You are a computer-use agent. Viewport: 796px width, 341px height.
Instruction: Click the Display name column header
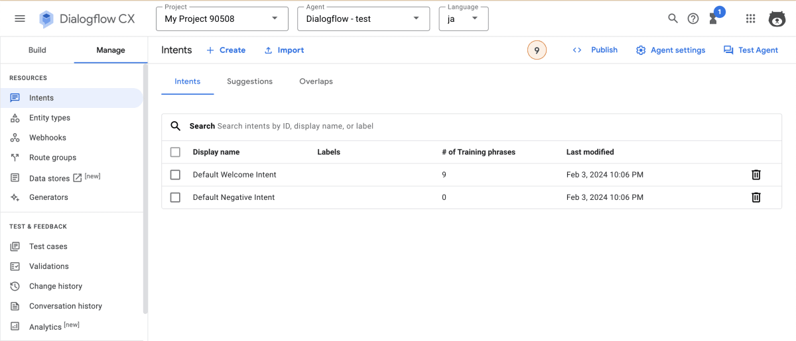tap(216, 152)
